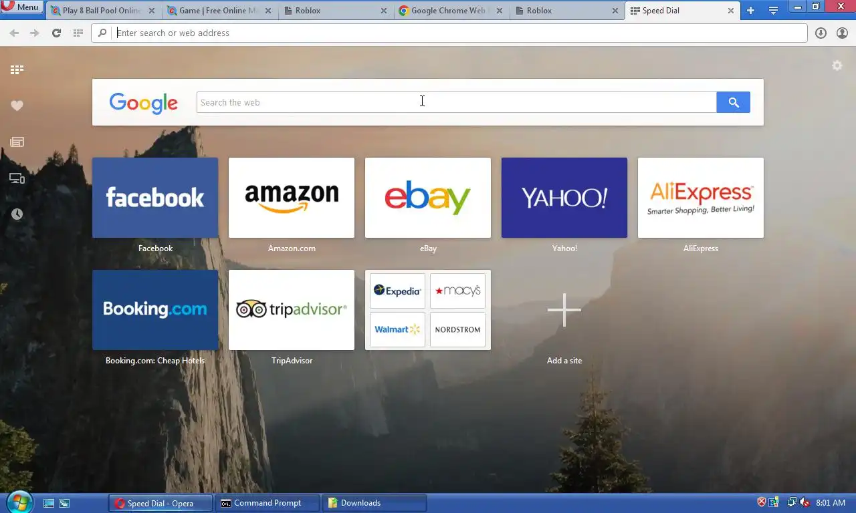
Task: Click the second quick launch icon
Action: 64,503
